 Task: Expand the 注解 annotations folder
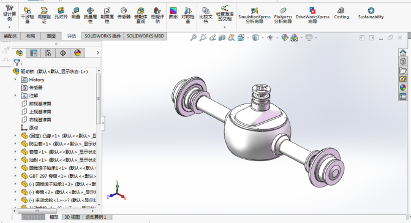pos(15,96)
